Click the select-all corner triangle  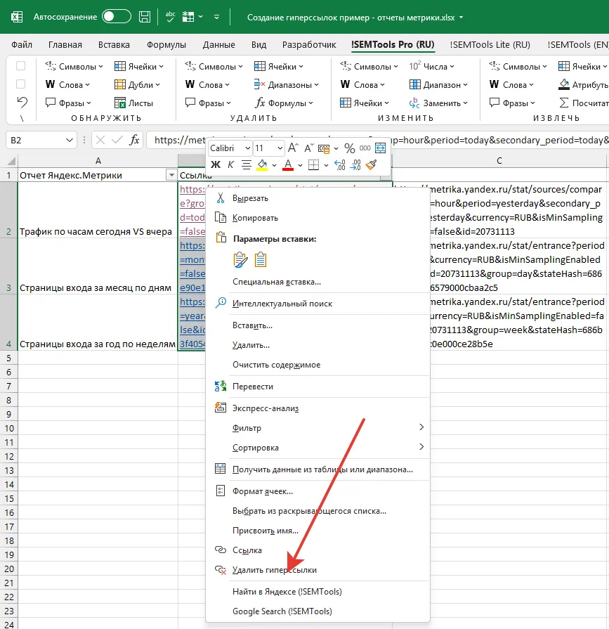(11, 161)
